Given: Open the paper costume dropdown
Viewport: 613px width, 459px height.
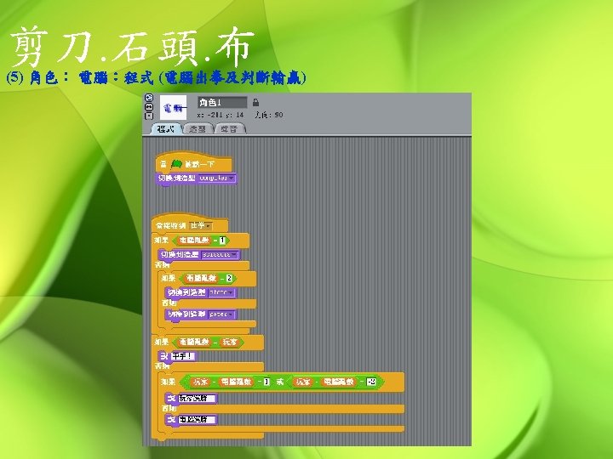Looking at the screenshot, I should (x=221, y=314).
